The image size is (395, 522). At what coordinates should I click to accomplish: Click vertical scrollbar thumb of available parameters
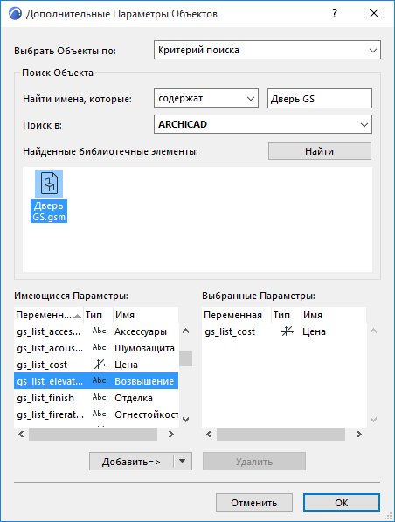[x=185, y=358]
